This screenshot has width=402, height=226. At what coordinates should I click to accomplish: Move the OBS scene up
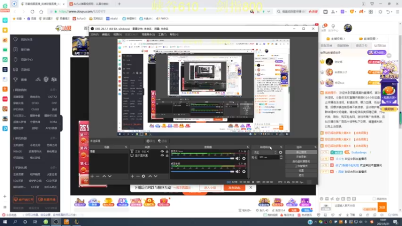click(x=104, y=176)
